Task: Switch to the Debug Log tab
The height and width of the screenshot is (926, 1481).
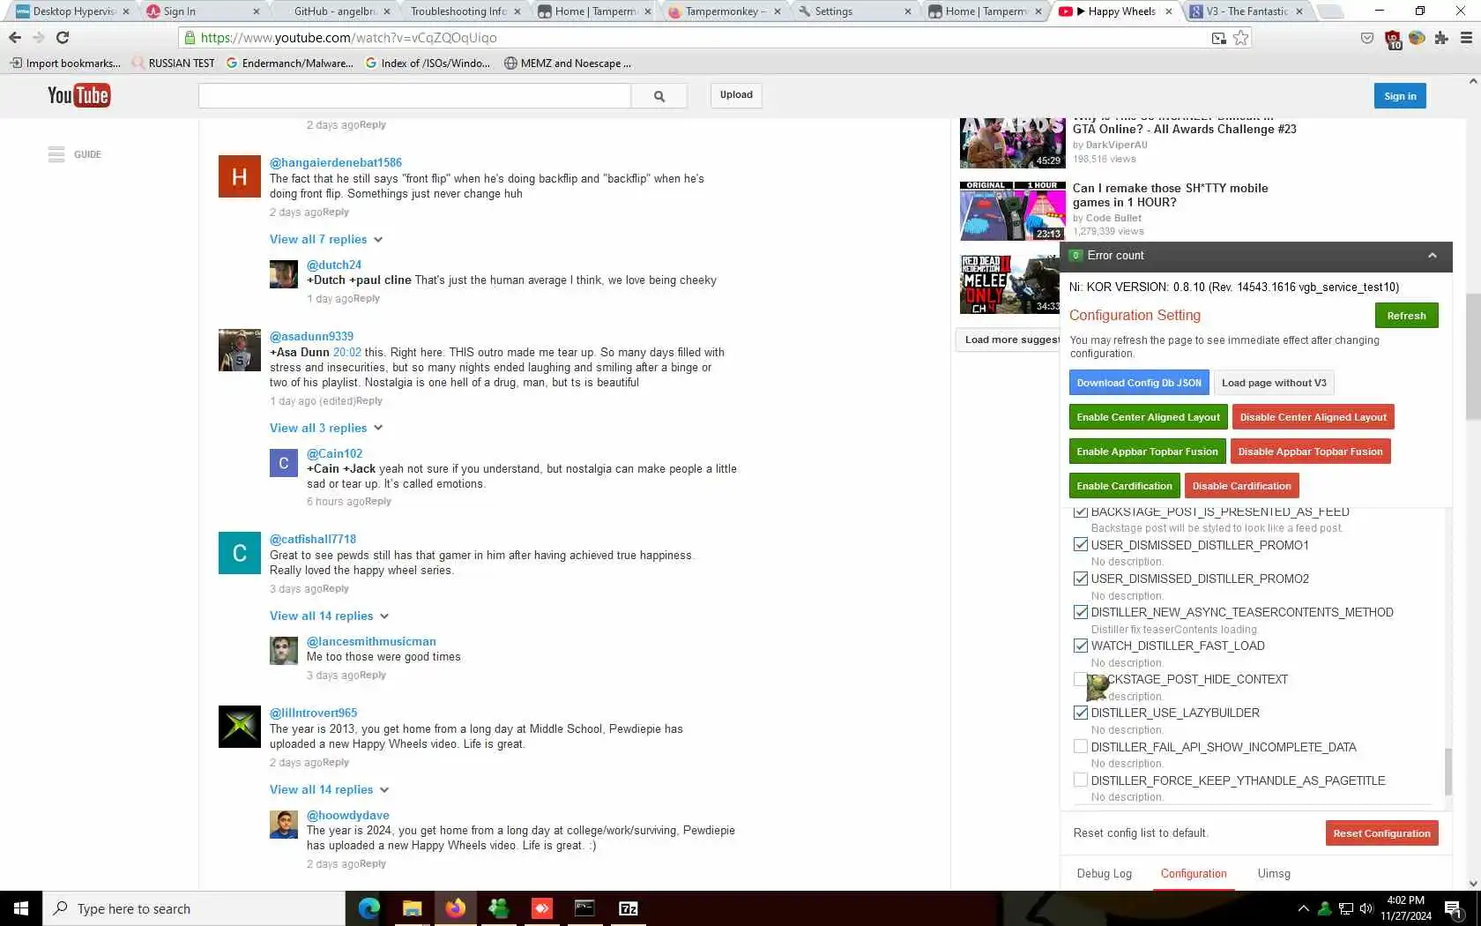Action: coord(1104,874)
